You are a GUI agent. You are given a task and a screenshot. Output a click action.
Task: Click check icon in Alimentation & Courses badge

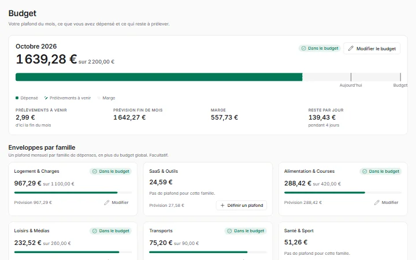click(365, 172)
